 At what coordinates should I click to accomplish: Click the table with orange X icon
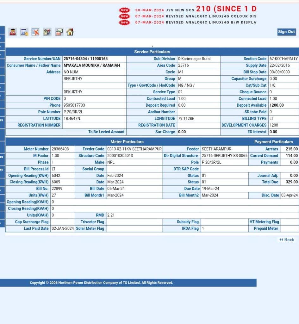(35, 32)
